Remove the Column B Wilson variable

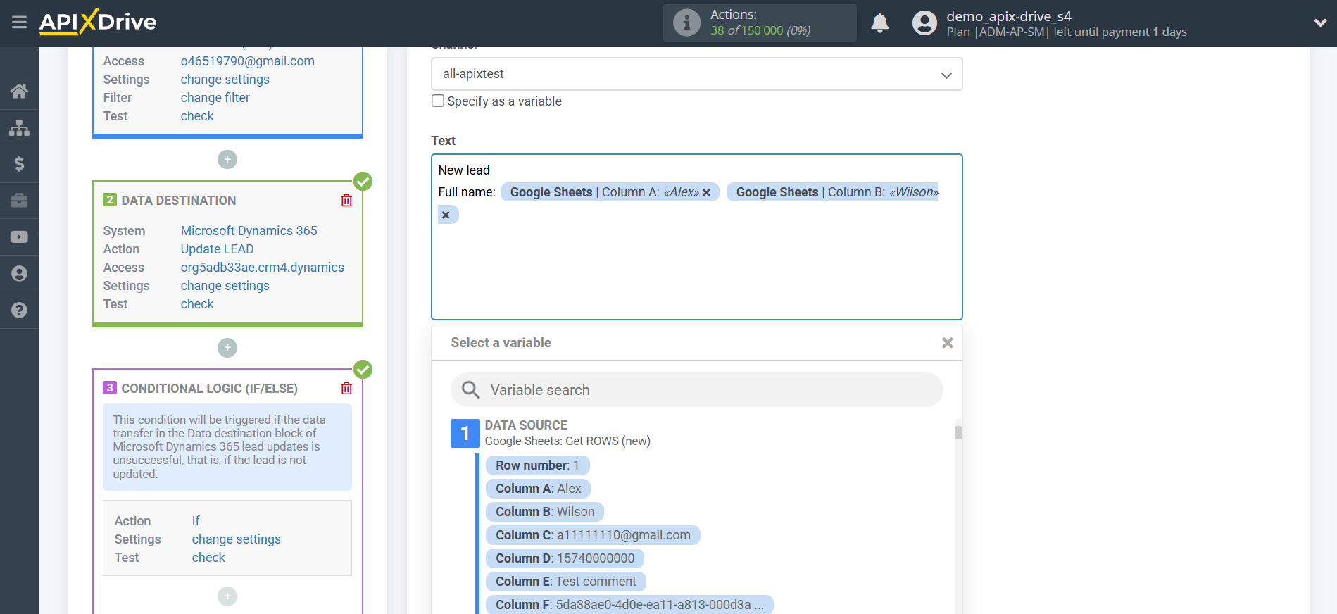pos(446,215)
